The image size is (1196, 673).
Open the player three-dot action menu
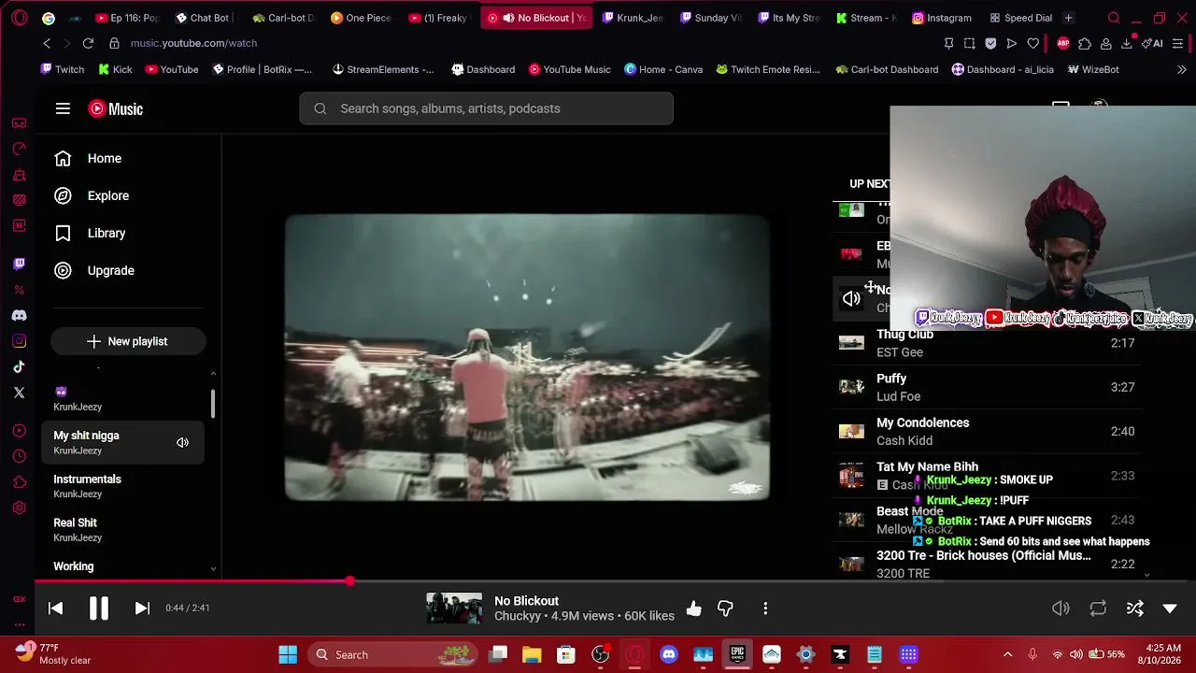click(765, 609)
